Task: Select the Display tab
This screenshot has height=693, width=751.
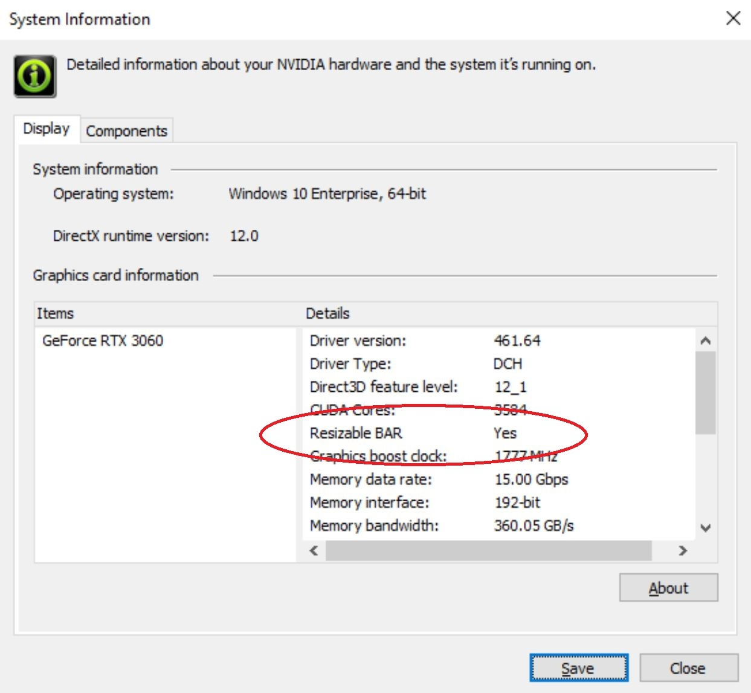Action: (x=47, y=129)
